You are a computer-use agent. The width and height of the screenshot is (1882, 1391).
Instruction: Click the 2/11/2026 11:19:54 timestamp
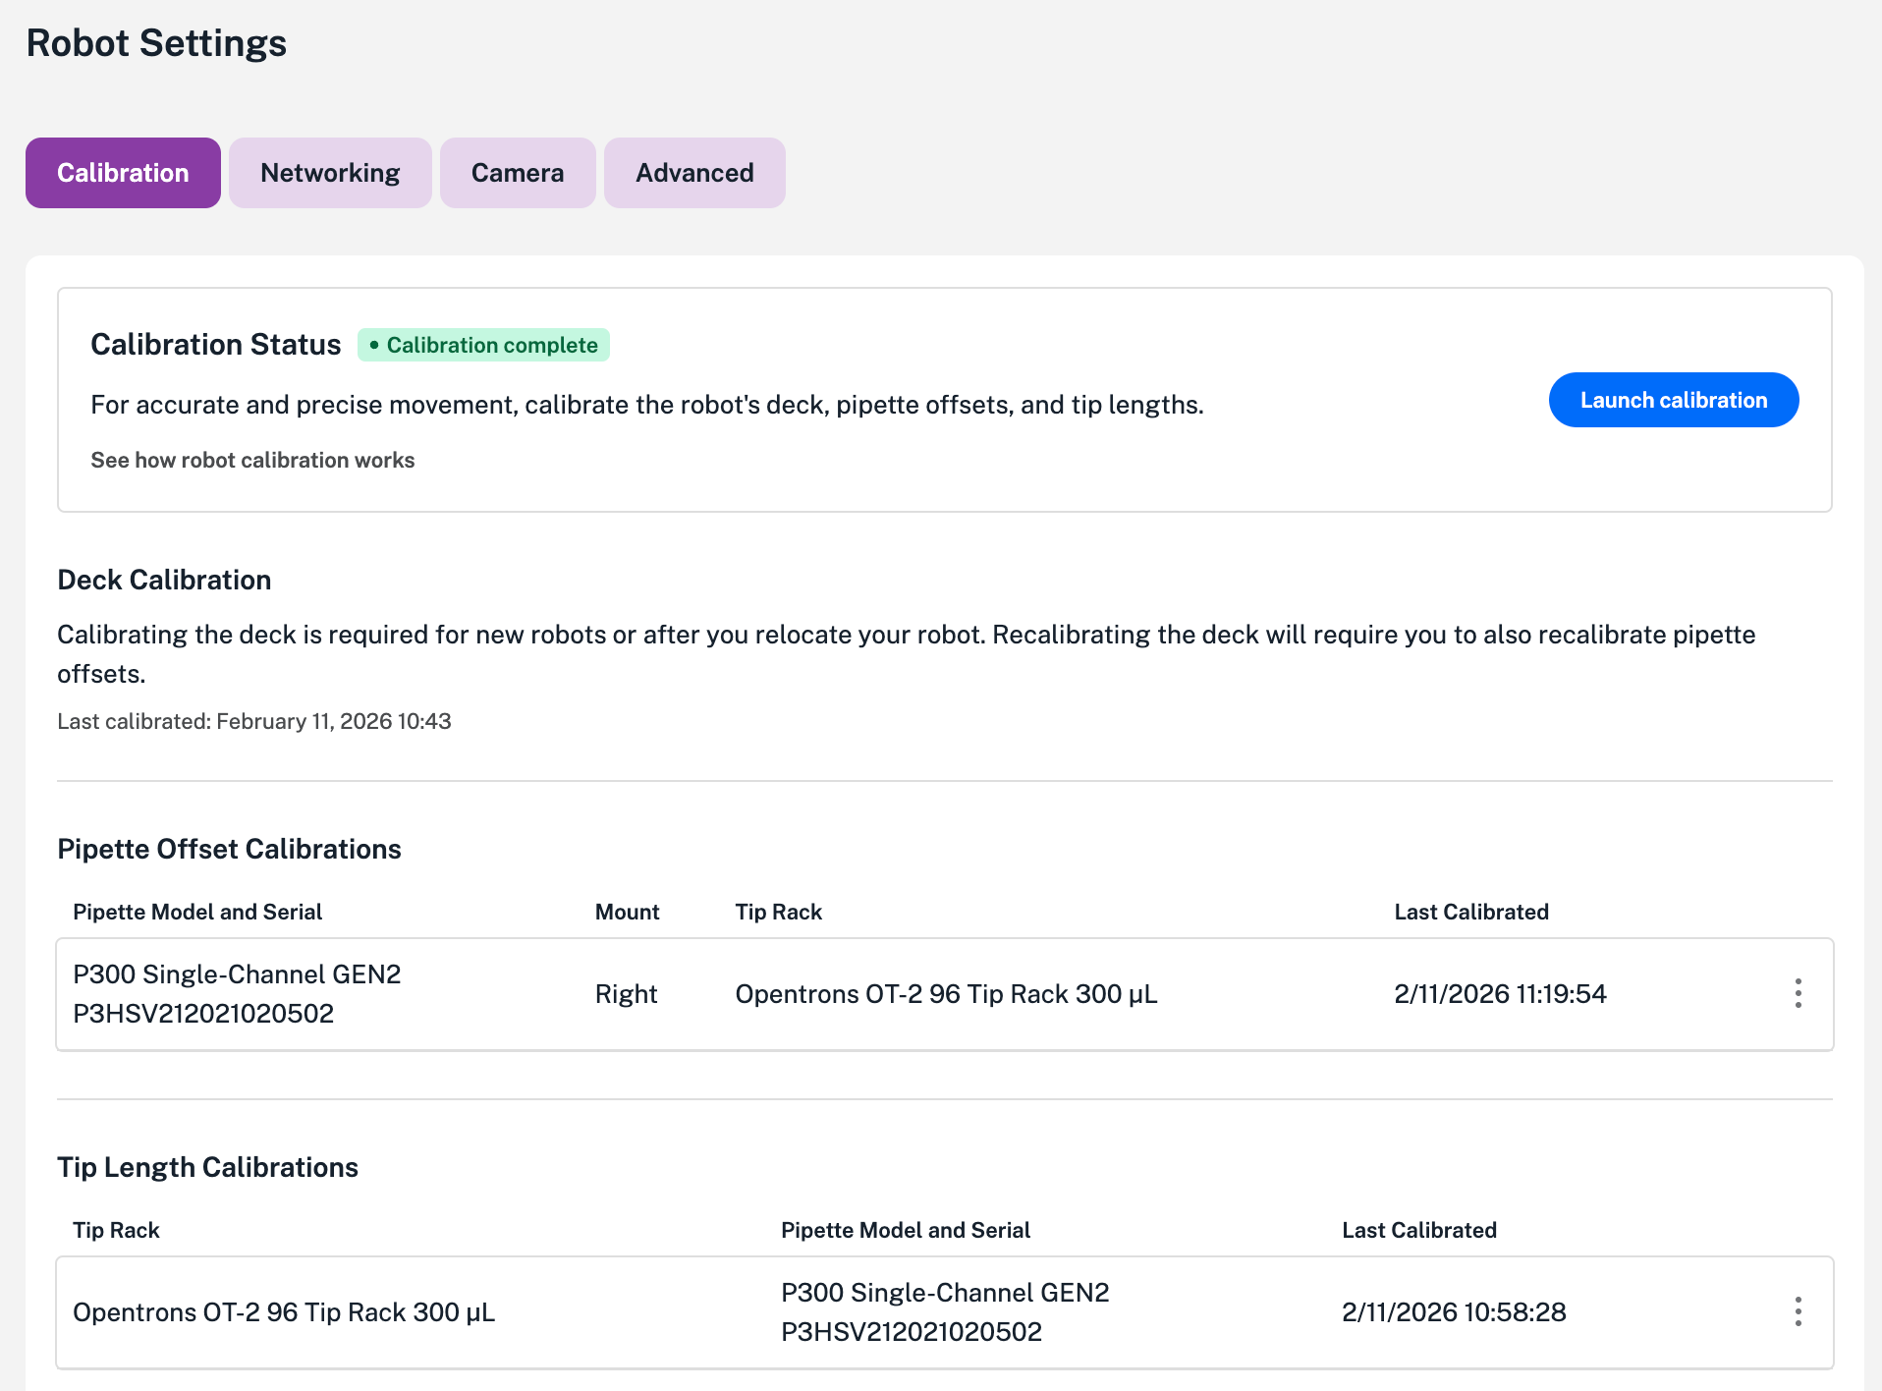coord(1500,994)
